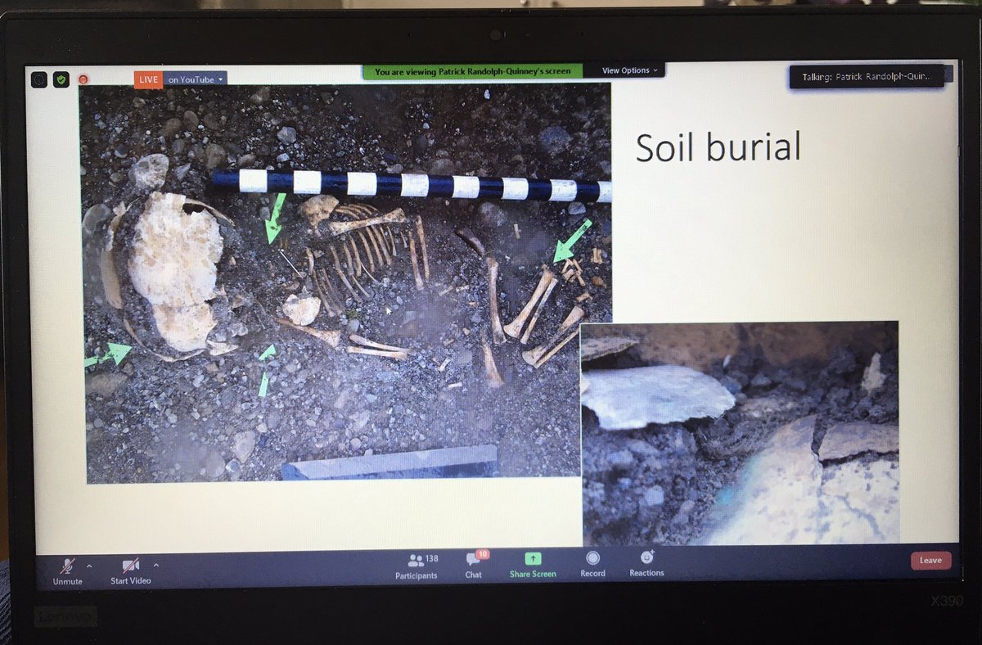Toggle off the LIVE broadcast indicator
This screenshot has height=645, width=982.
click(148, 79)
